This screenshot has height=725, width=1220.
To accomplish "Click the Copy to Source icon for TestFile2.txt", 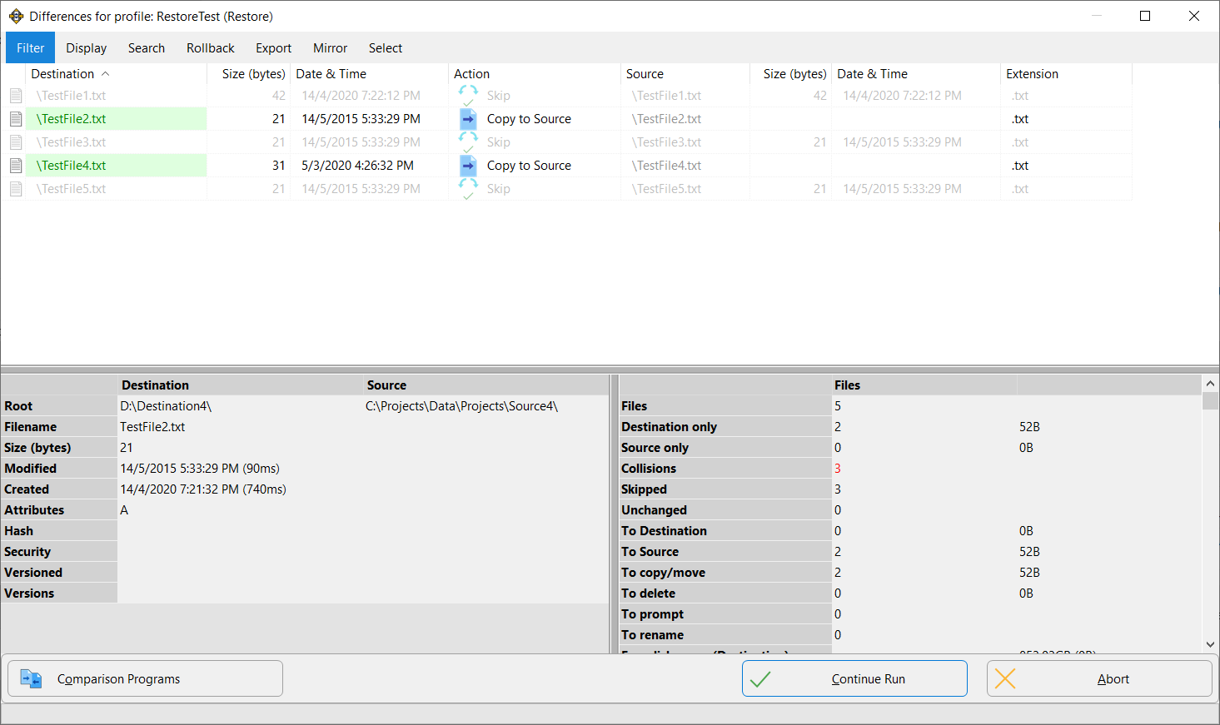I will pos(469,119).
